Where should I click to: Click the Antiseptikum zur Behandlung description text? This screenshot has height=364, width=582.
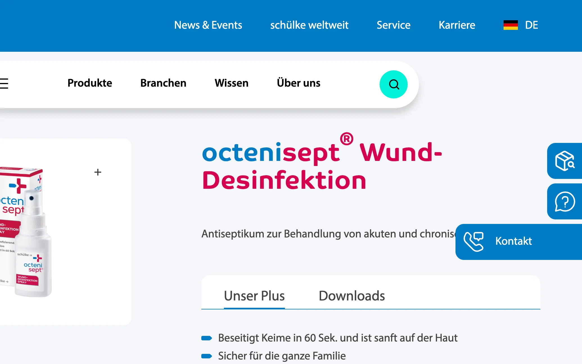pos(328,234)
